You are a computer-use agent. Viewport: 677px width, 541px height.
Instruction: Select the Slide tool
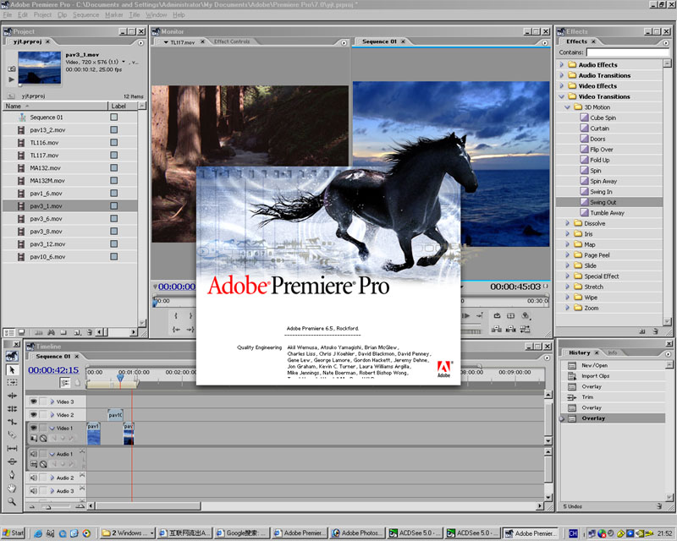(x=12, y=462)
